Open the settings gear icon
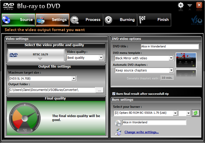Viewport: 205px width, 143px height. click(181, 5)
